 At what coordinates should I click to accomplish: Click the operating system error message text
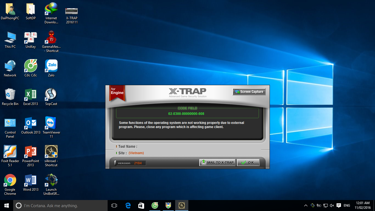click(x=181, y=125)
